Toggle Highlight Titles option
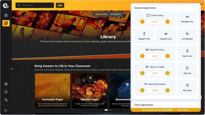Screen dimensions: 205x115 pos(144,36)
